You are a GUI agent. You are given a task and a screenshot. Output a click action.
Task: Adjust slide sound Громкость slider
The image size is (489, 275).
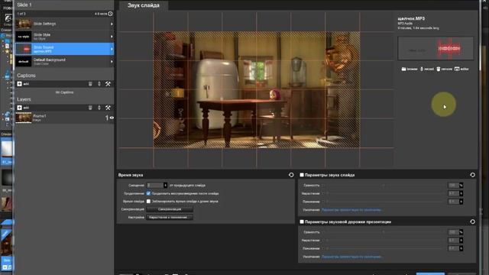(x=384, y=185)
